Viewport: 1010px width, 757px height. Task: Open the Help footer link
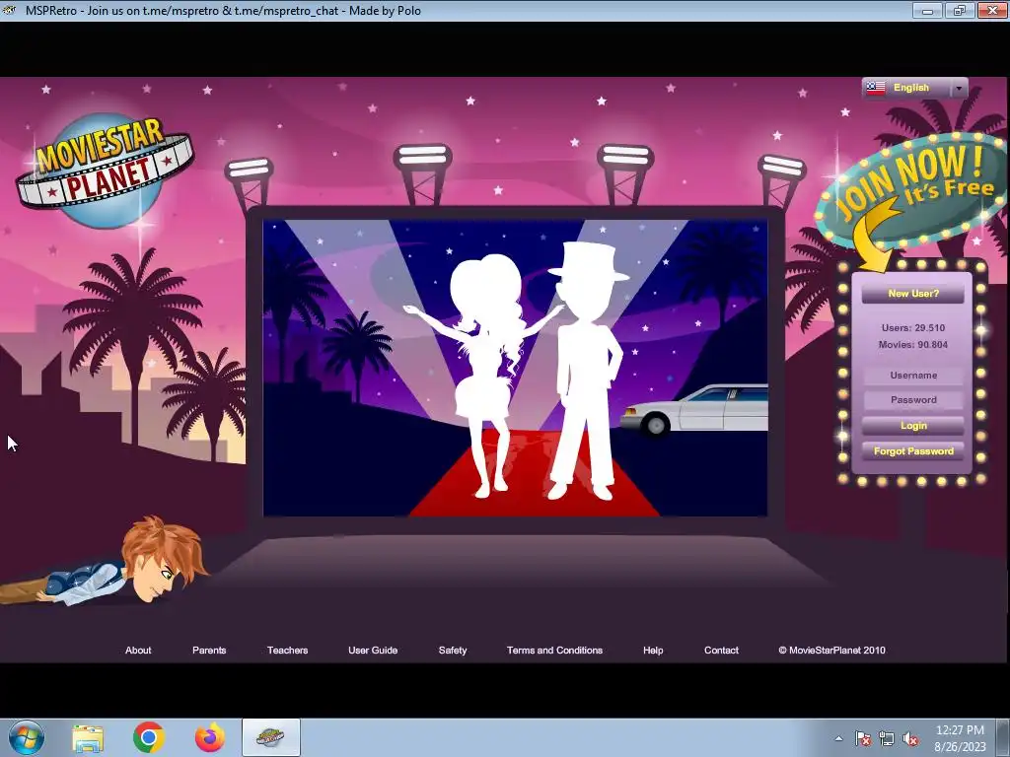[653, 651]
